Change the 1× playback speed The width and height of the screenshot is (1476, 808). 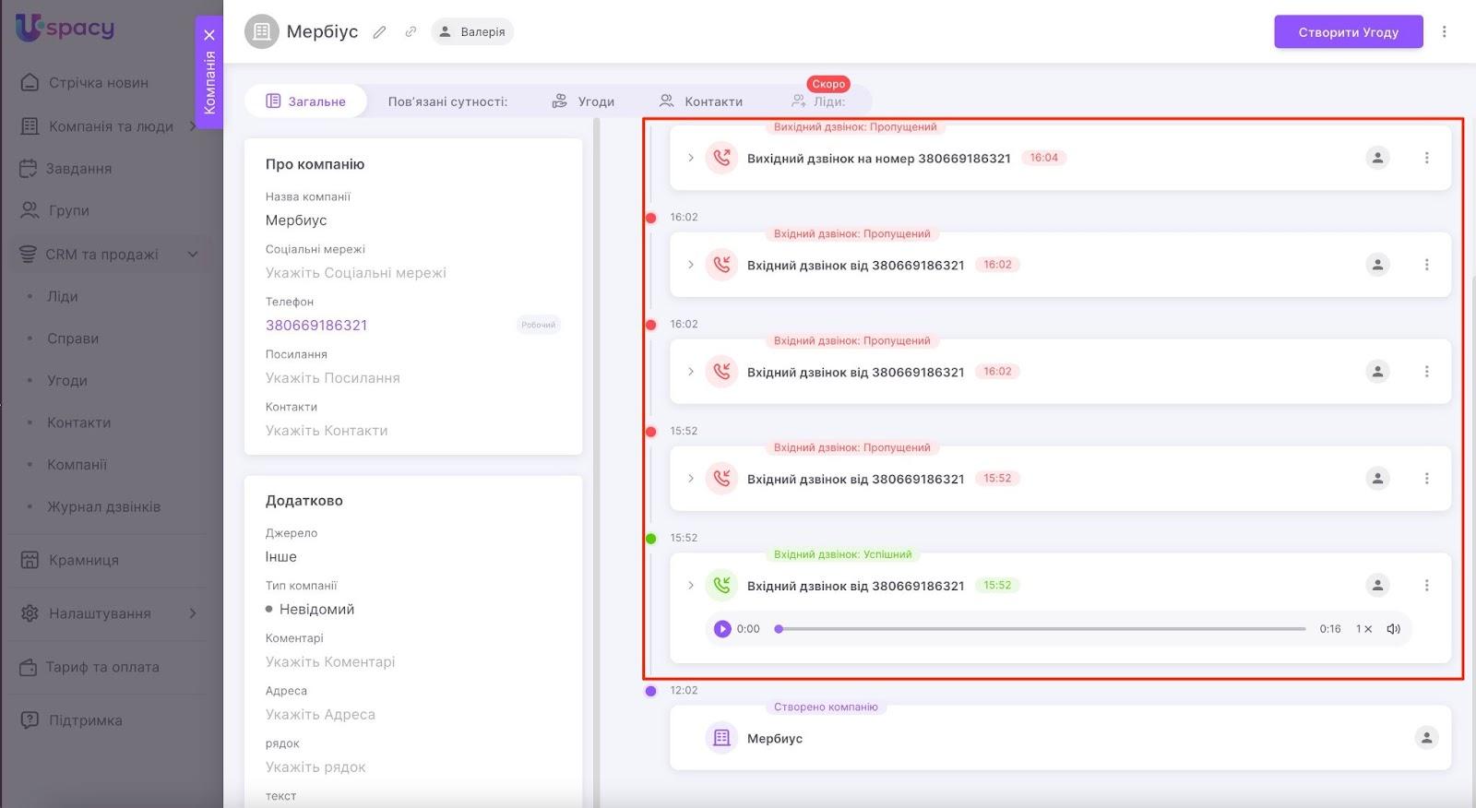(x=1363, y=629)
